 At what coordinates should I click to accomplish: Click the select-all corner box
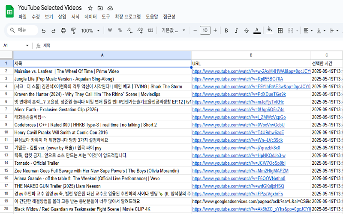(x=6, y=55)
